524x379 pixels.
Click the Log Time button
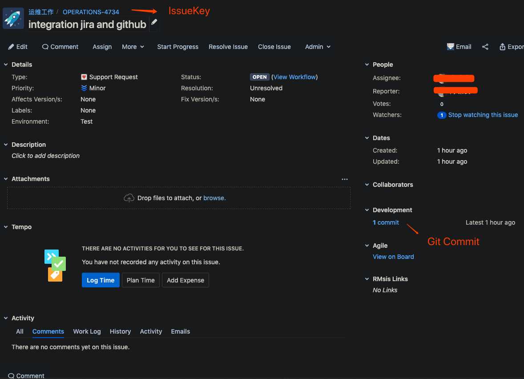[x=101, y=280]
